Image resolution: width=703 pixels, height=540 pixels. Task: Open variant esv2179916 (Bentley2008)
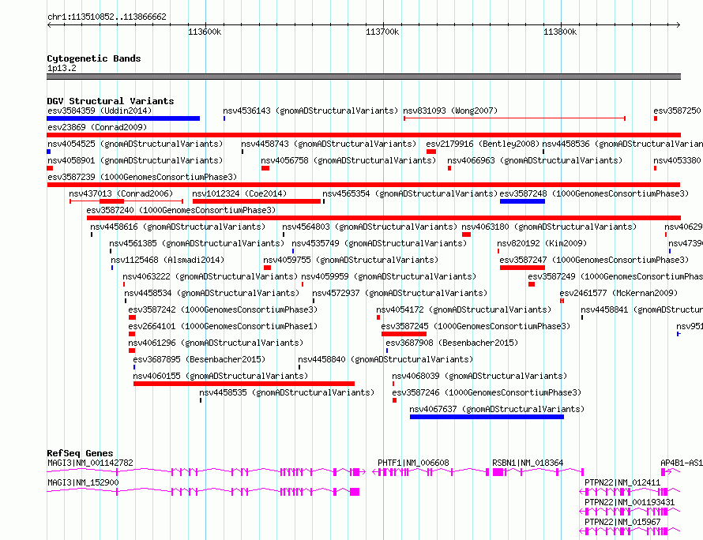[x=483, y=144]
